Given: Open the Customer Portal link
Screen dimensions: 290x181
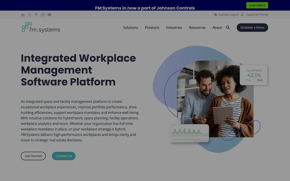Looking at the screenshot, I should click(x=254, y=14).
